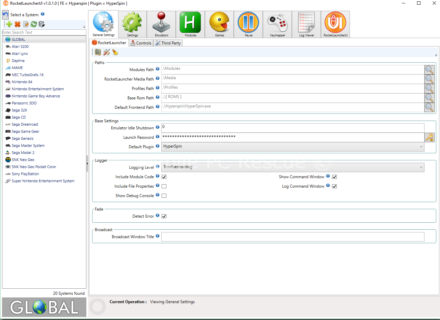Click the green refresh systems icon

[x=34, y=24]
